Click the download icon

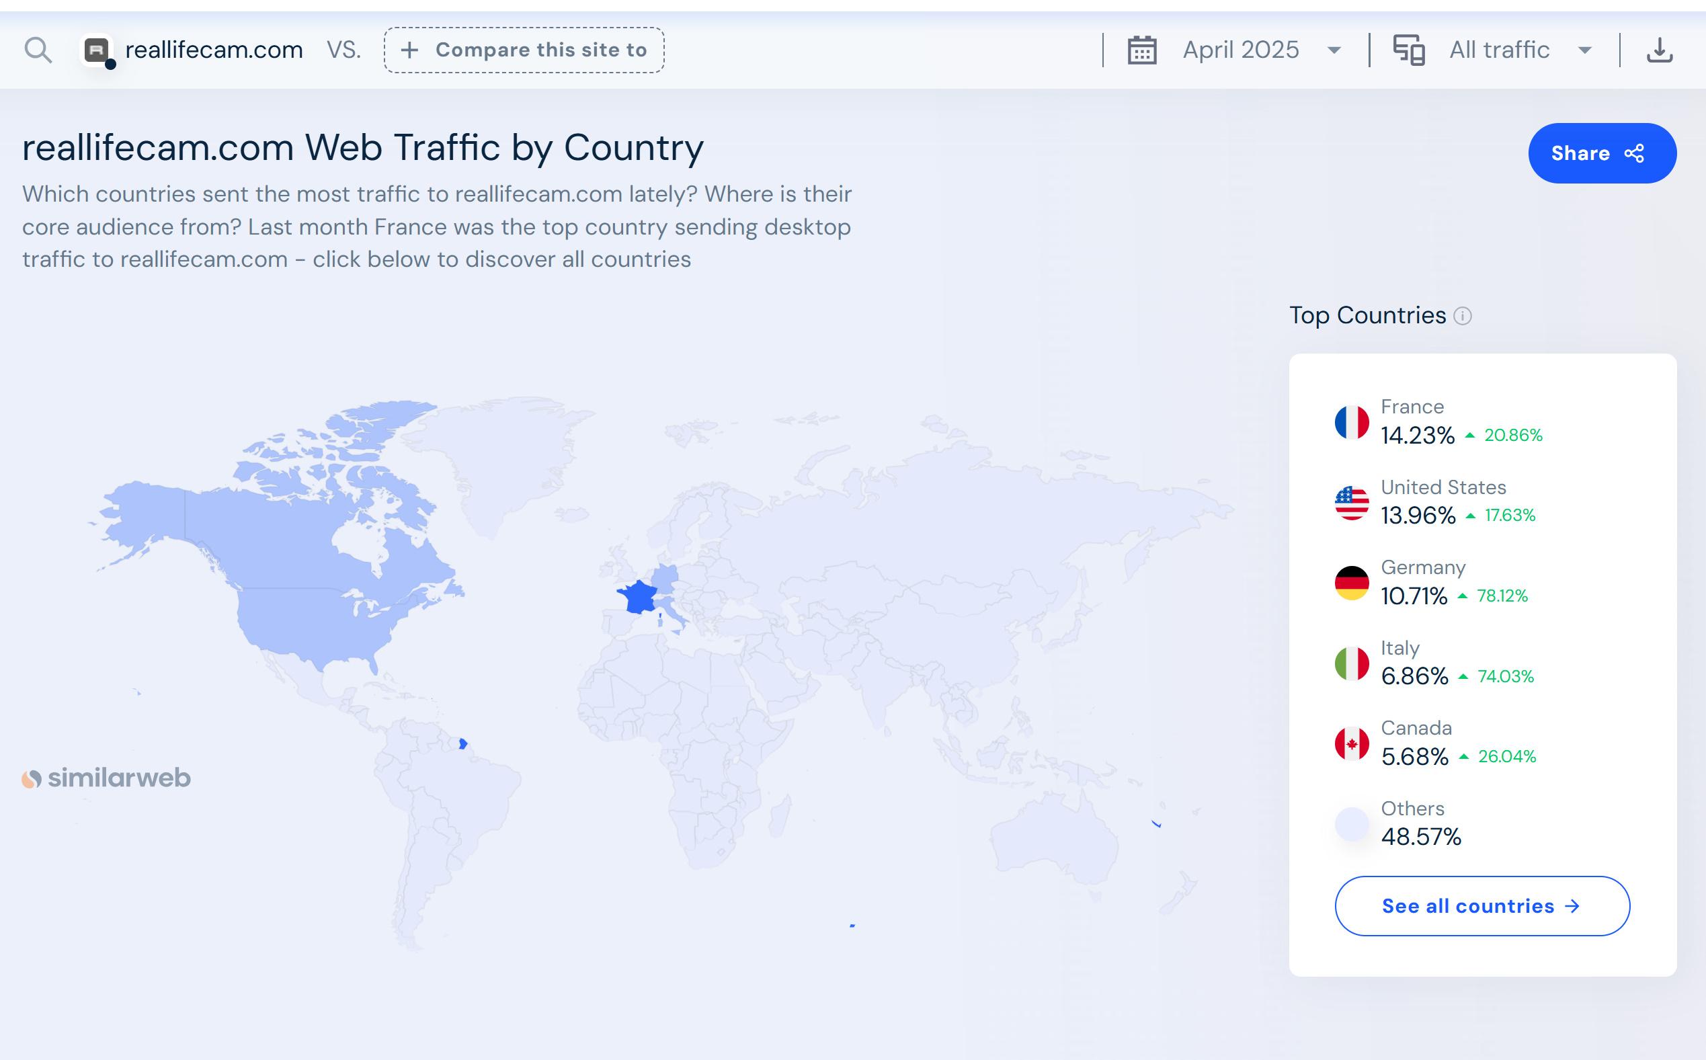click(1659, 50)
